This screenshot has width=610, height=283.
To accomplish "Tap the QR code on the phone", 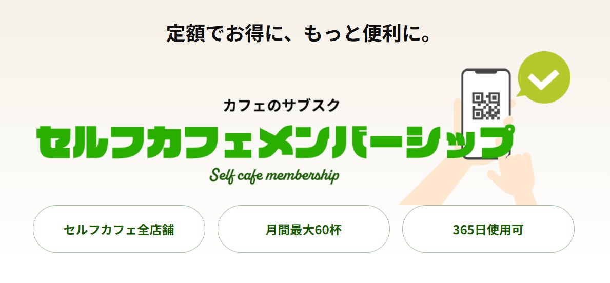I will pyautogui.click(x=485, y=105).
